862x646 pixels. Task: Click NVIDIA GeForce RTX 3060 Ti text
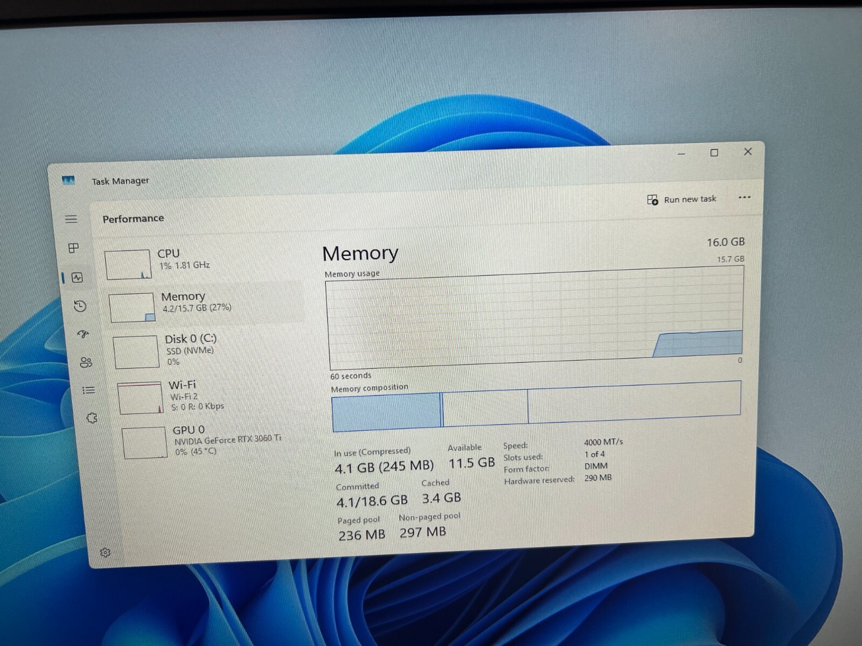click(227, 439)
